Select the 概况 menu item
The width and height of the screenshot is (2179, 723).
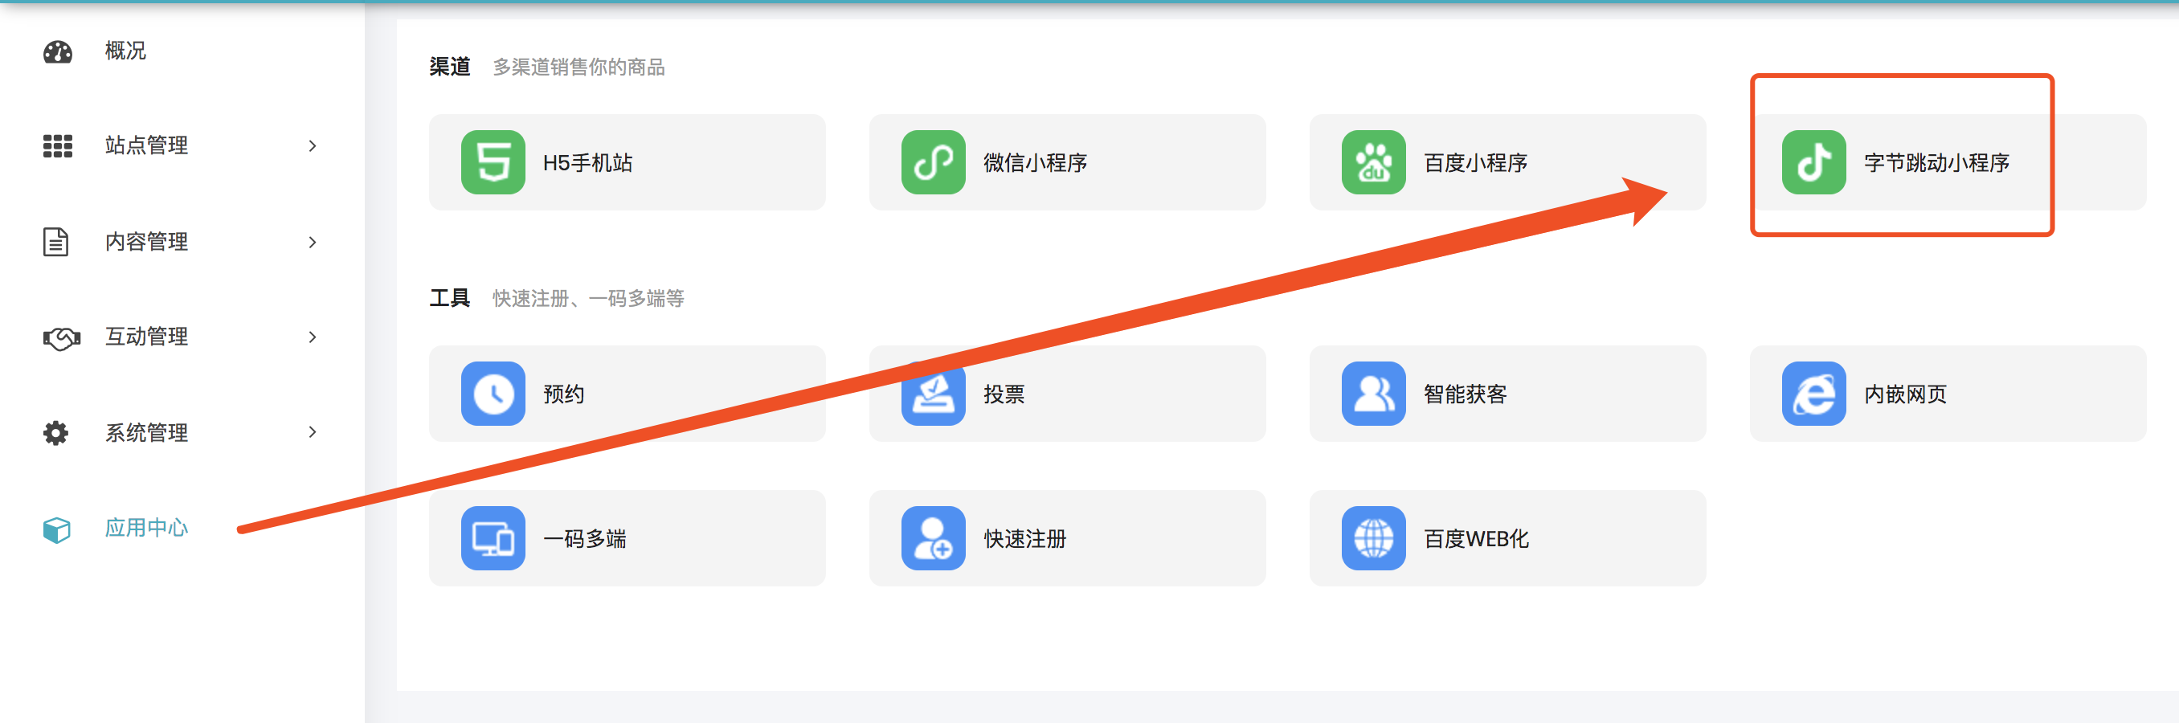click(x=125, y=51)
